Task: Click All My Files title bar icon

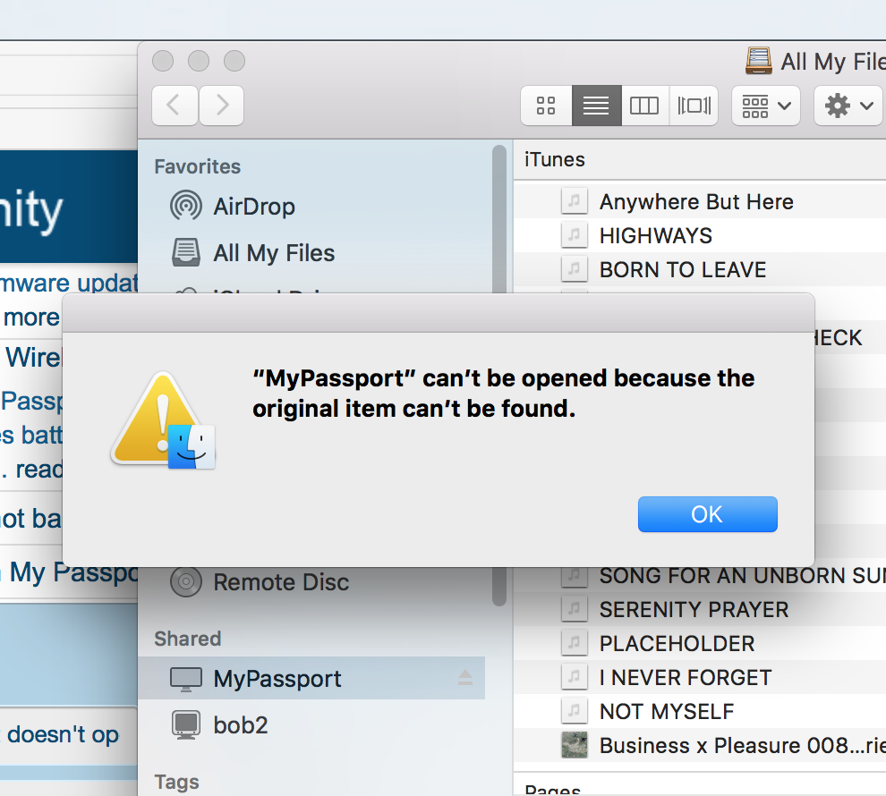Action: pyautogui.click(x=758, y=61)
